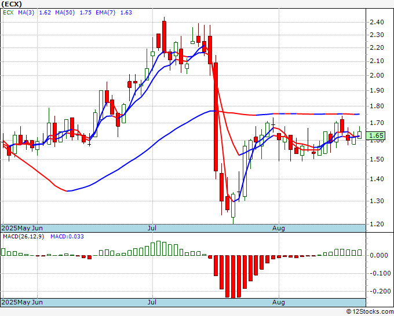Select the EMA(7) legend label

[105, 13]
